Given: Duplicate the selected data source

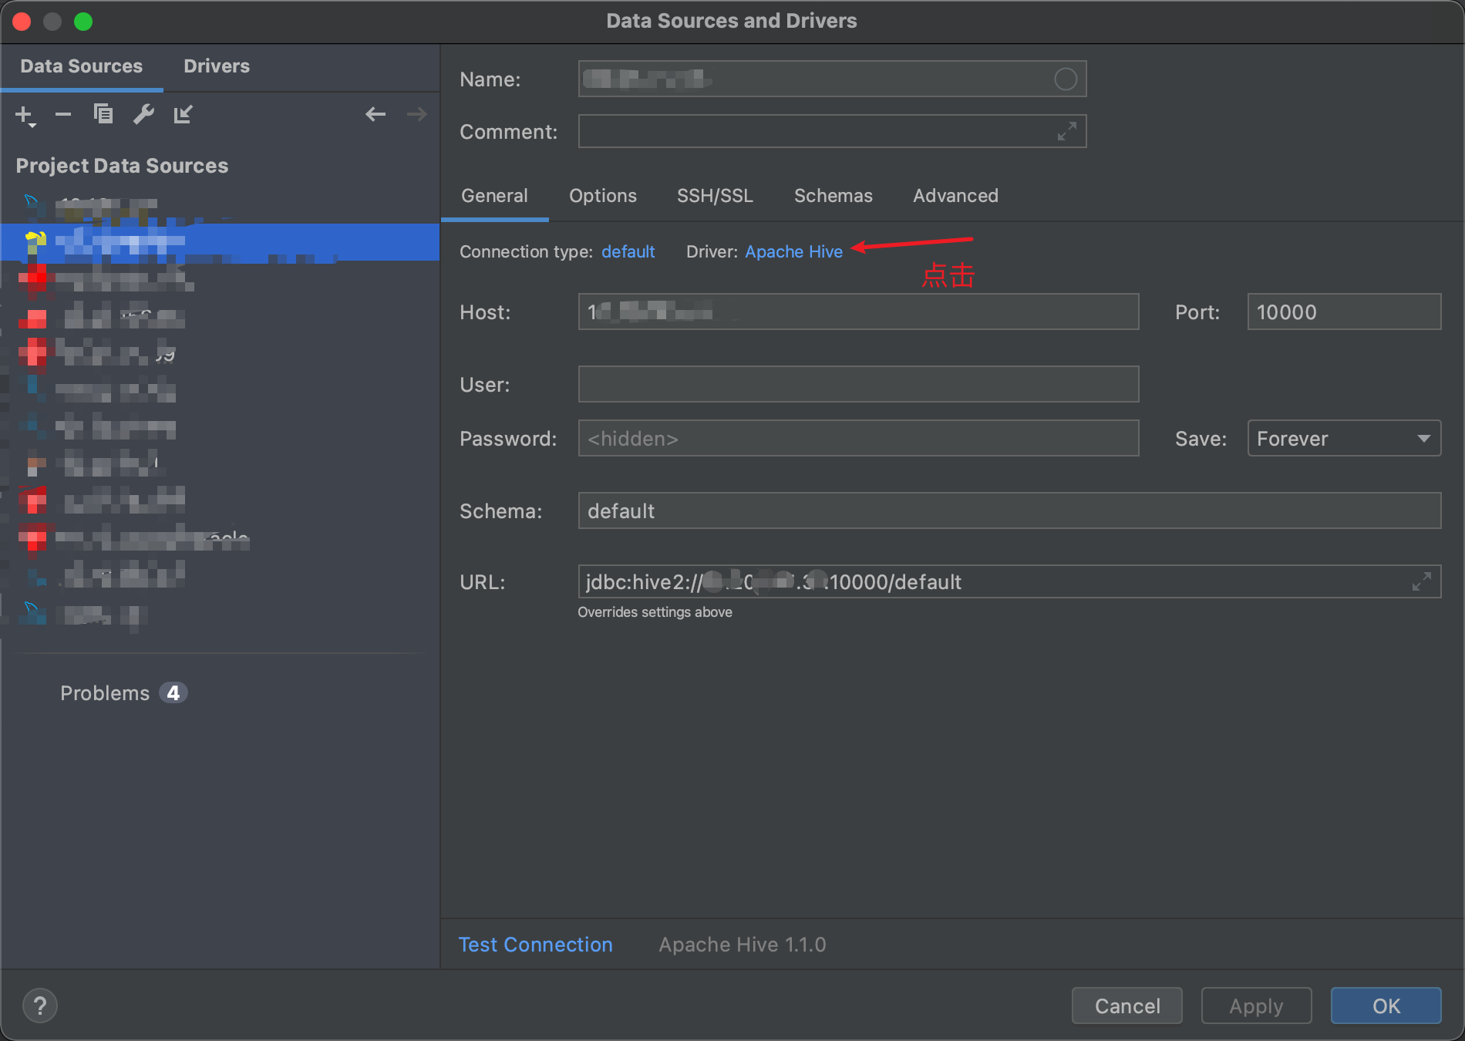Looking at the screenshot, I should click(x=103, y=114).
